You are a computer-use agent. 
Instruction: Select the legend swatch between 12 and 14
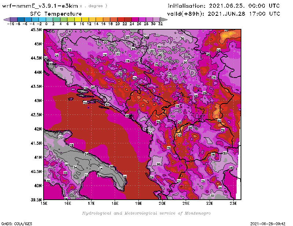tap(92, 20)
